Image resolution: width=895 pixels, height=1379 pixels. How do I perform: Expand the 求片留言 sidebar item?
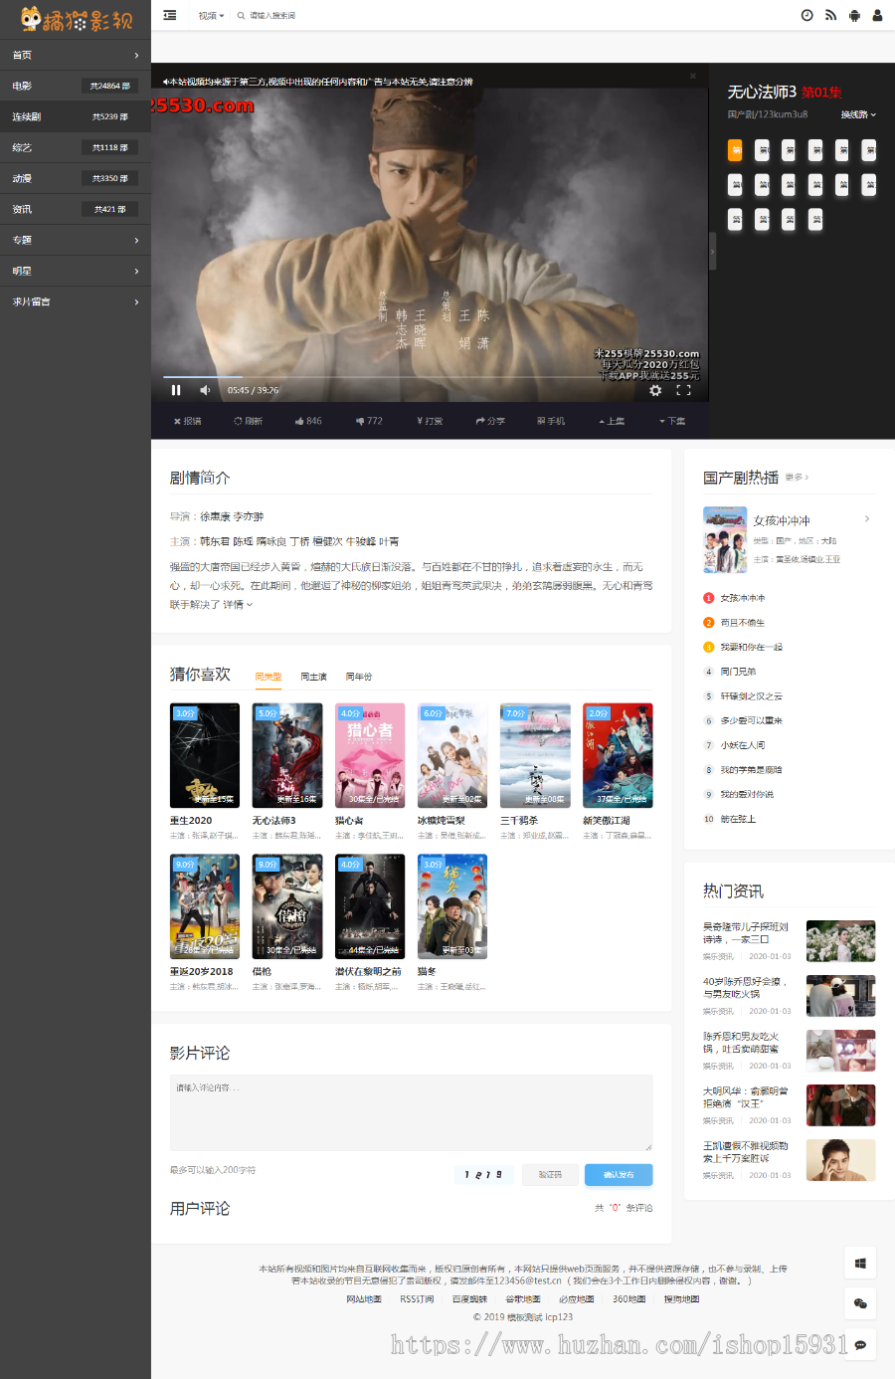point(76,301)
